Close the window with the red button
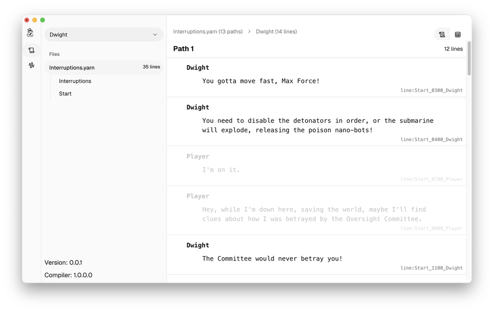This screenshot has width=494, height=312. (x=27, y=20)
